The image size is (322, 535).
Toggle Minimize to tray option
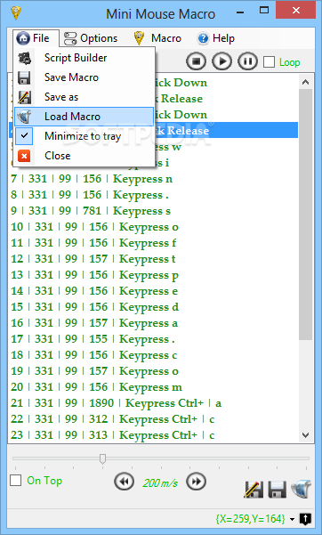tap(84, 136)
